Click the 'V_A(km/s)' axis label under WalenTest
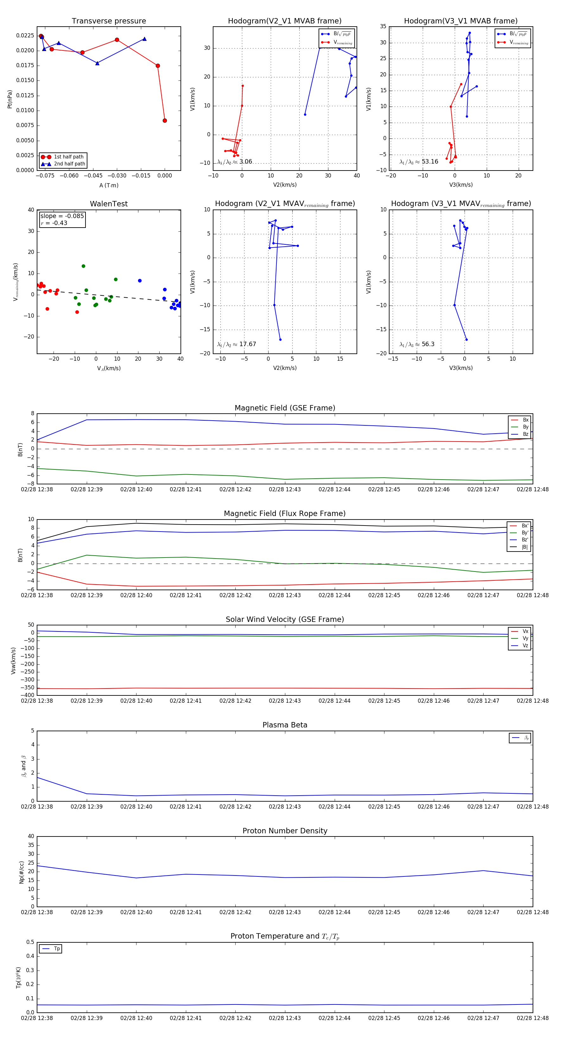Viewport: 570px width, 1046px height. [x=109, y=368]
